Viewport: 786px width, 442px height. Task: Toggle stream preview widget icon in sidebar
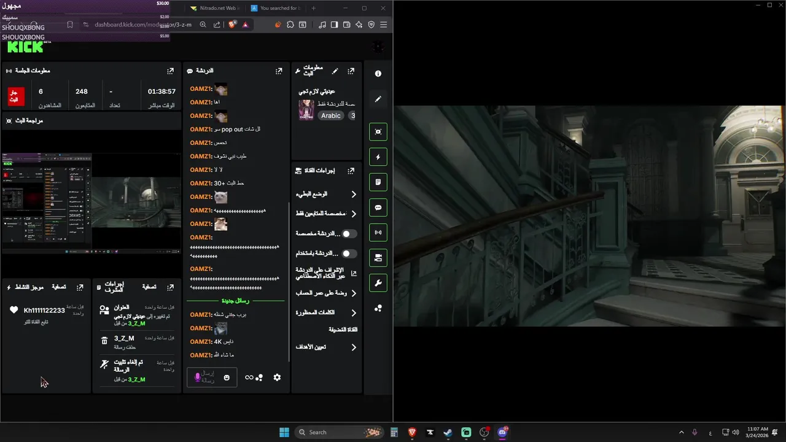click(x=378, y=132)
